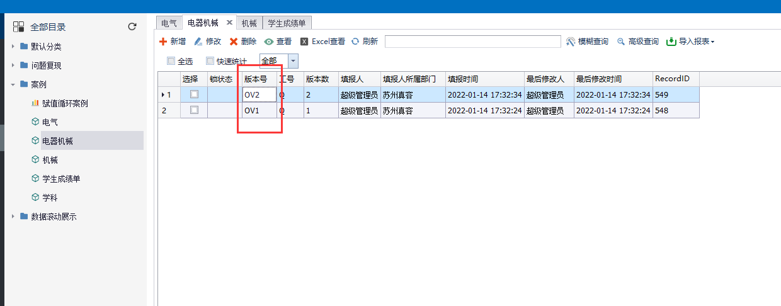The image size is (781, 306).
Task: Open the 导入报表 dropdown menu
Action: point(690,42)
